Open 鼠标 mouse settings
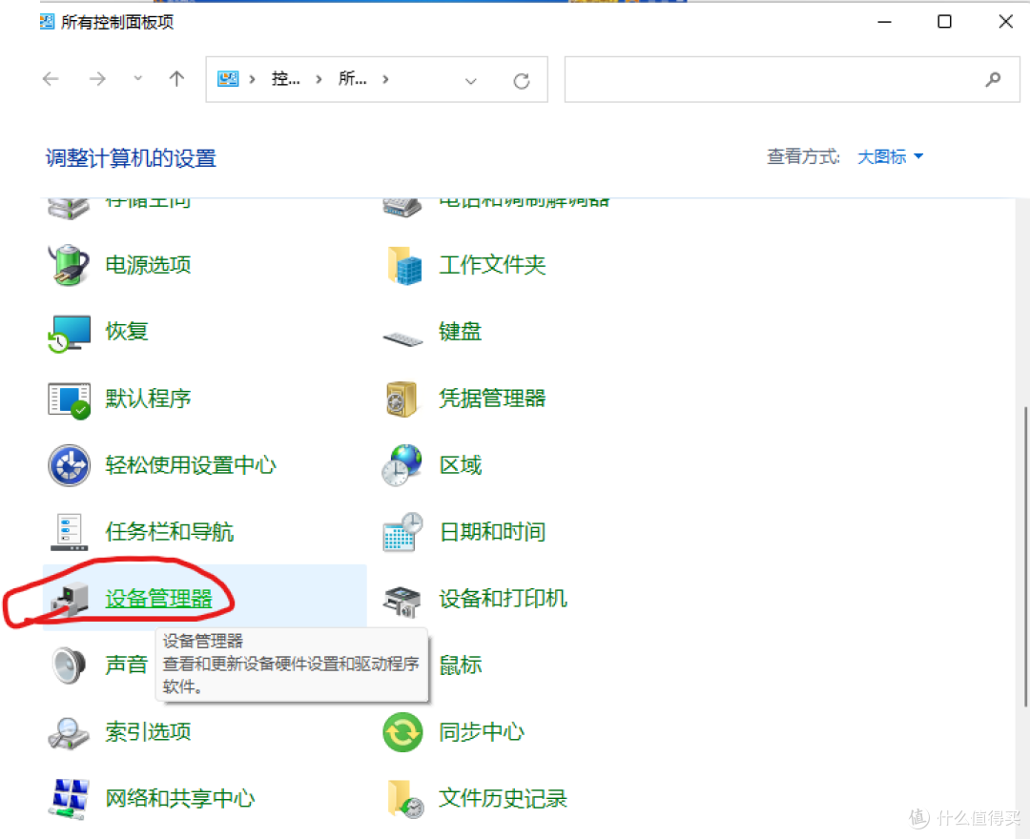The height and width of the screenshot is (839, 1030). point(460,665)
